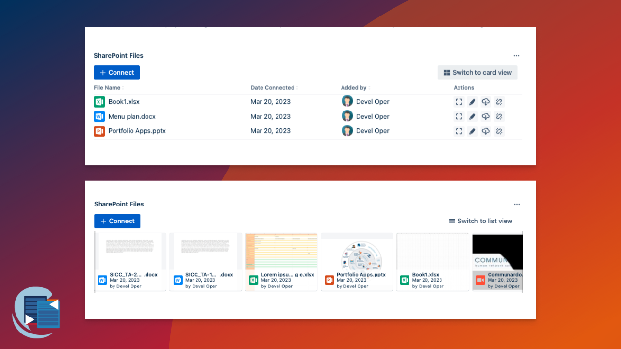
Task: Click Devel Oper name in Book1.xlsx row
Action: click(x=373, y=102)
